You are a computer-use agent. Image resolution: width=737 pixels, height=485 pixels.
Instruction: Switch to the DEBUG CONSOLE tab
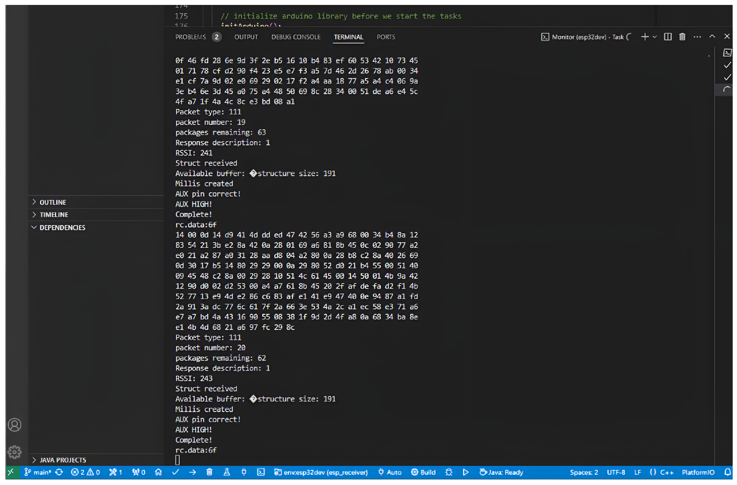pos(296,37)
